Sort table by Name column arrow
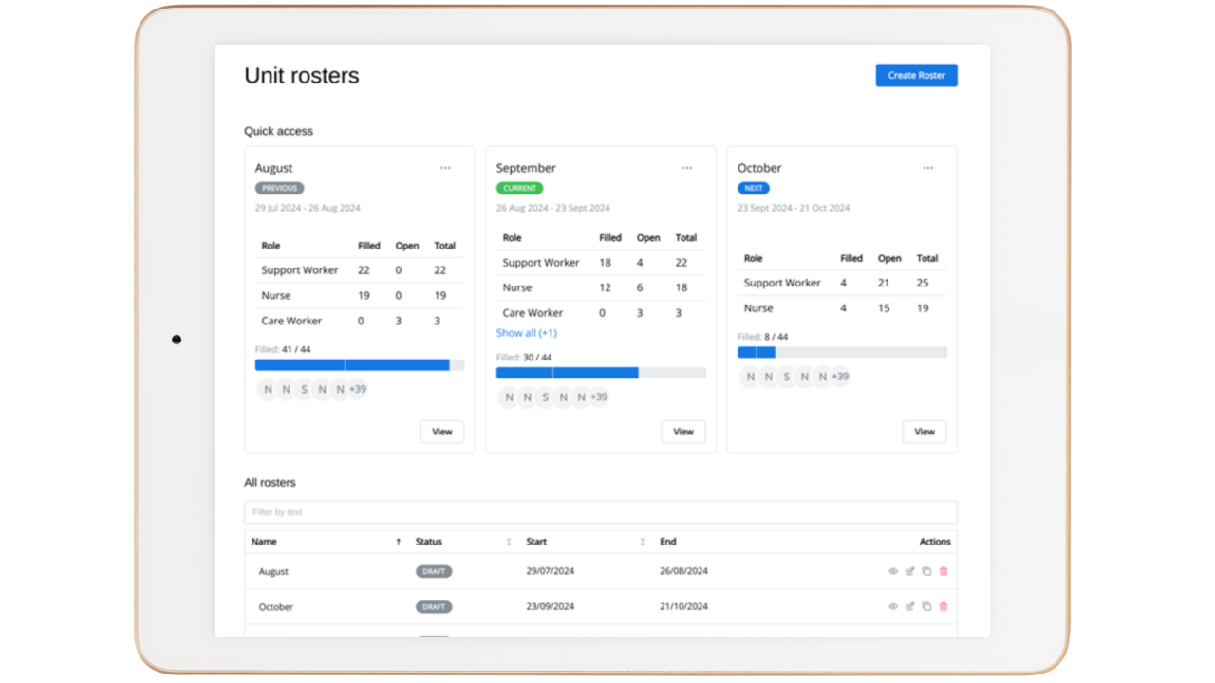1215x683 pixels. 398,542
